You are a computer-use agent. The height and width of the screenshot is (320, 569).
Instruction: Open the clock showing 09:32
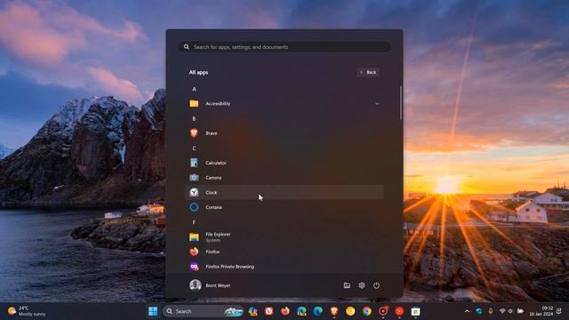(541, 311)
